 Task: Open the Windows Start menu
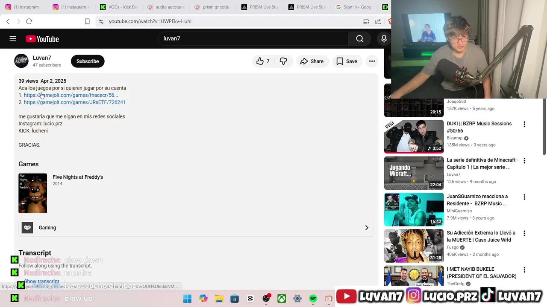[187, 298]
